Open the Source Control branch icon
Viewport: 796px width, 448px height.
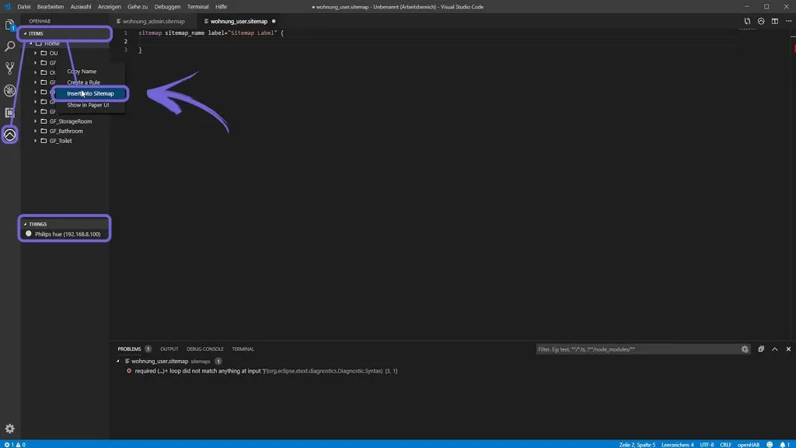(9, 68)
